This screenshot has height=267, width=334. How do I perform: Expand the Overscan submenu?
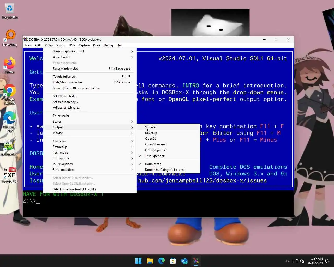coord(90,141)
